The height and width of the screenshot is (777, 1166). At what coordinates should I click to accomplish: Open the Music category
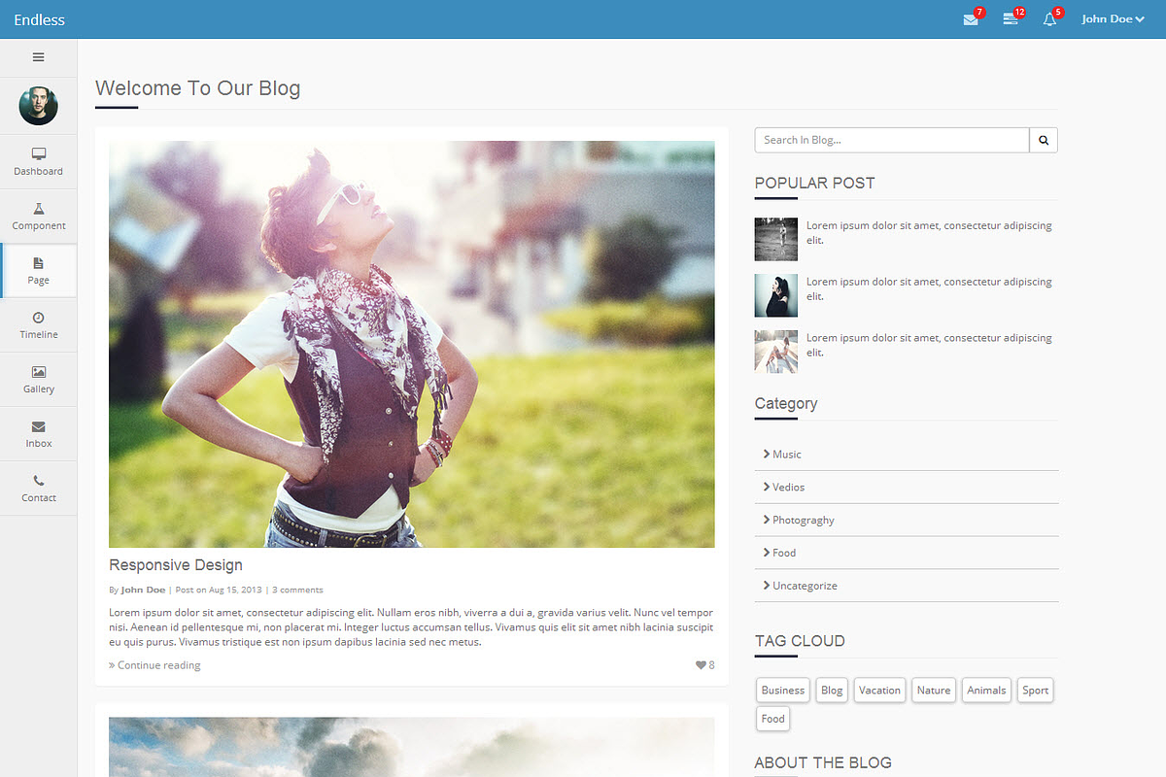tap(907, 454)
